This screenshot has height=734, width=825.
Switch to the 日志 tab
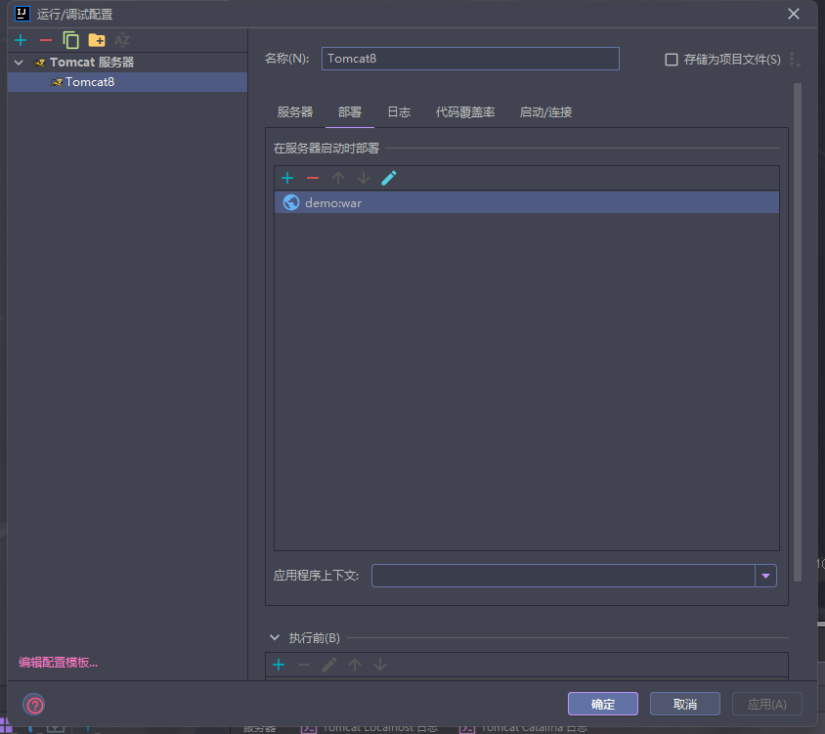click(x=399, y=112)
